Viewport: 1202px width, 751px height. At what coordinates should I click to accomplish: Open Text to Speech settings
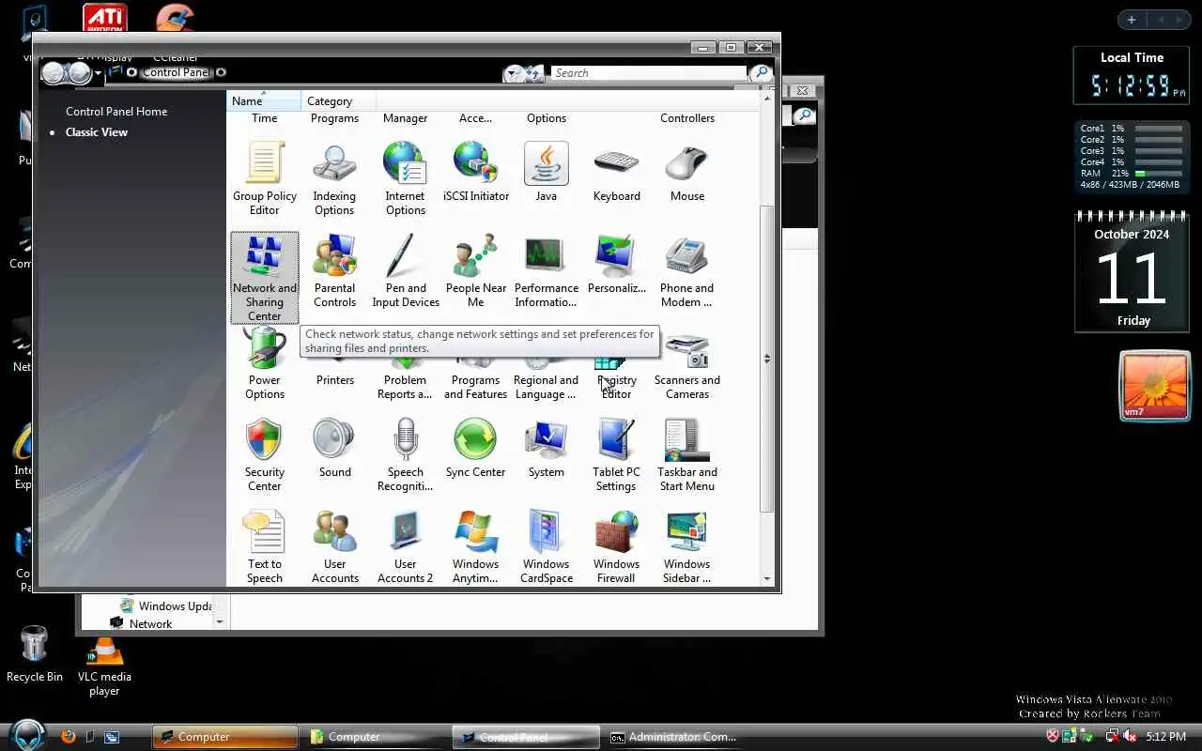(265, 547)
